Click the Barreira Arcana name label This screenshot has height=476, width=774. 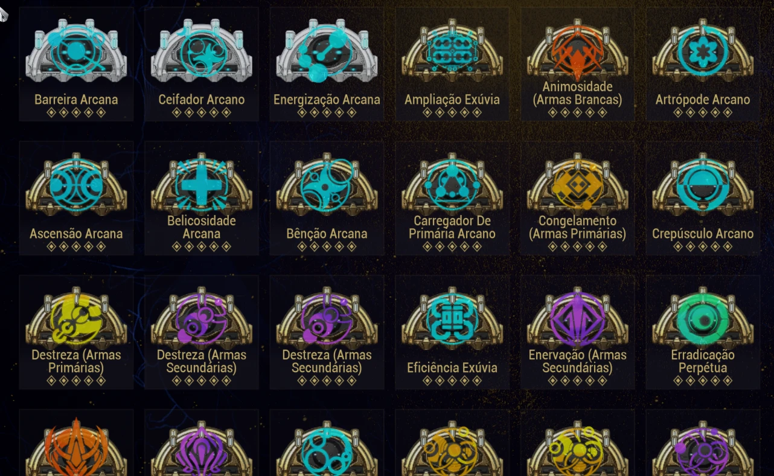(76, 100)
